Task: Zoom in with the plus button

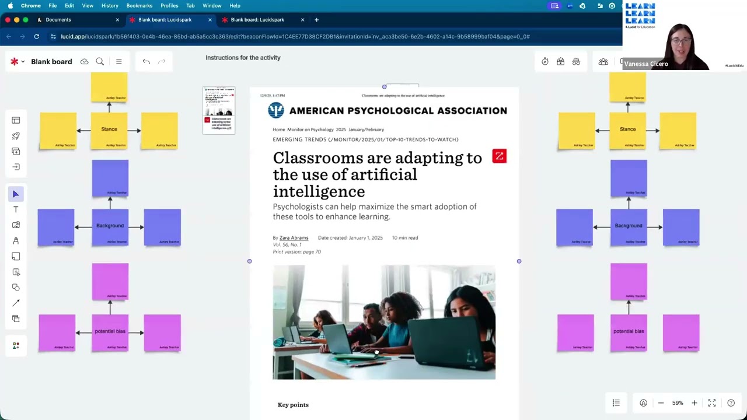Action: [x=694, y=403]
